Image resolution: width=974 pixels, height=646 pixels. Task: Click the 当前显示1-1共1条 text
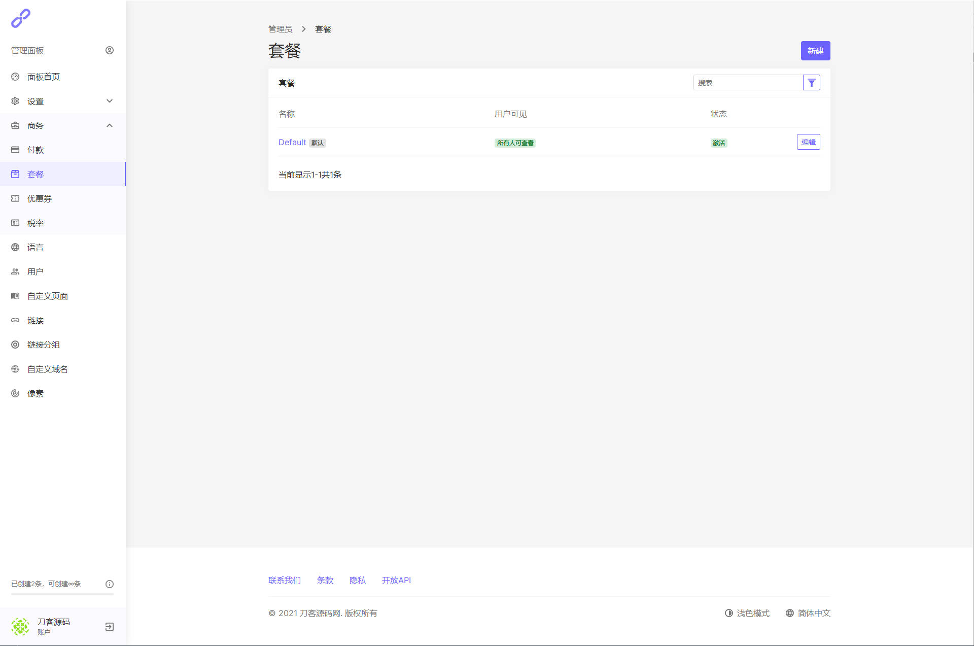[x=310, y=175]
